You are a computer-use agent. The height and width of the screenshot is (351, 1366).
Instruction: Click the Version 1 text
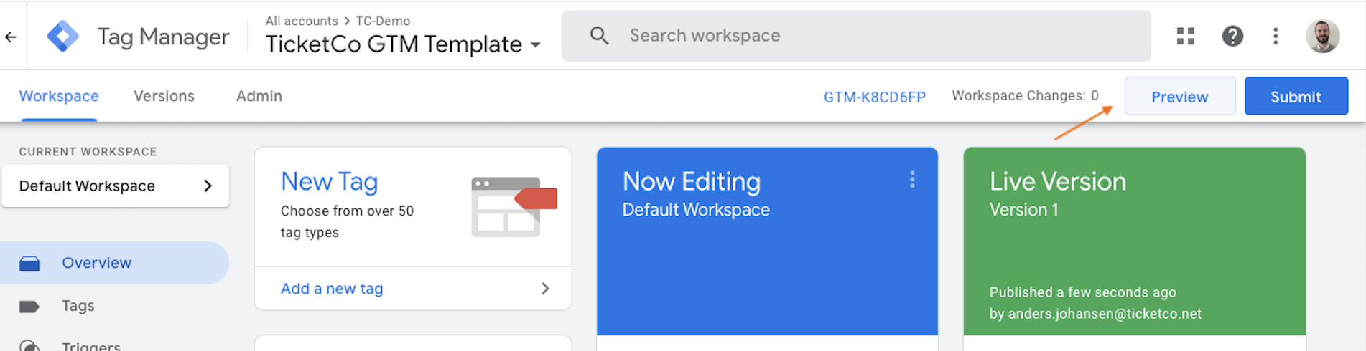click(x=1023, y=210)
